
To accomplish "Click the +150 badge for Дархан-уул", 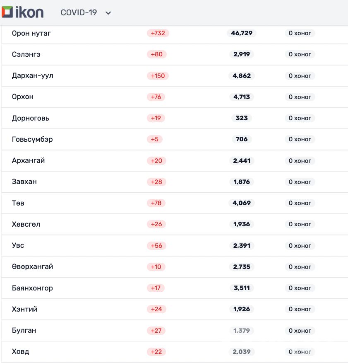I will click(158, 76).
